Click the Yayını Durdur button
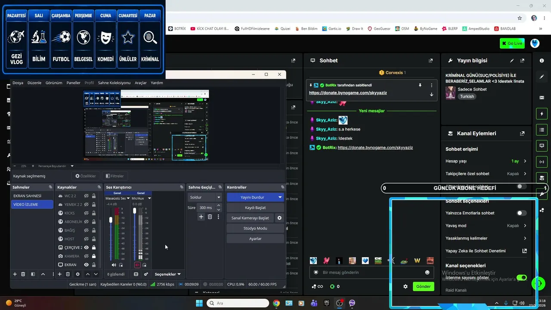 pyautogui.click(x=252, y=197)
